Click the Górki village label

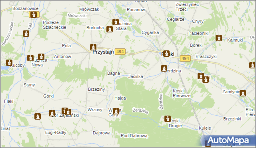pos(48,96)
